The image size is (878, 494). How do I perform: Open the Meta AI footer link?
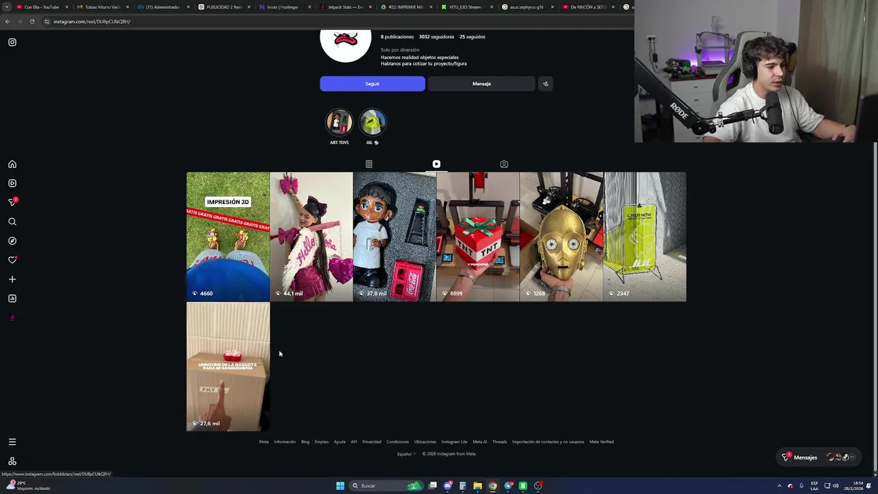click(x=479, y=442)
